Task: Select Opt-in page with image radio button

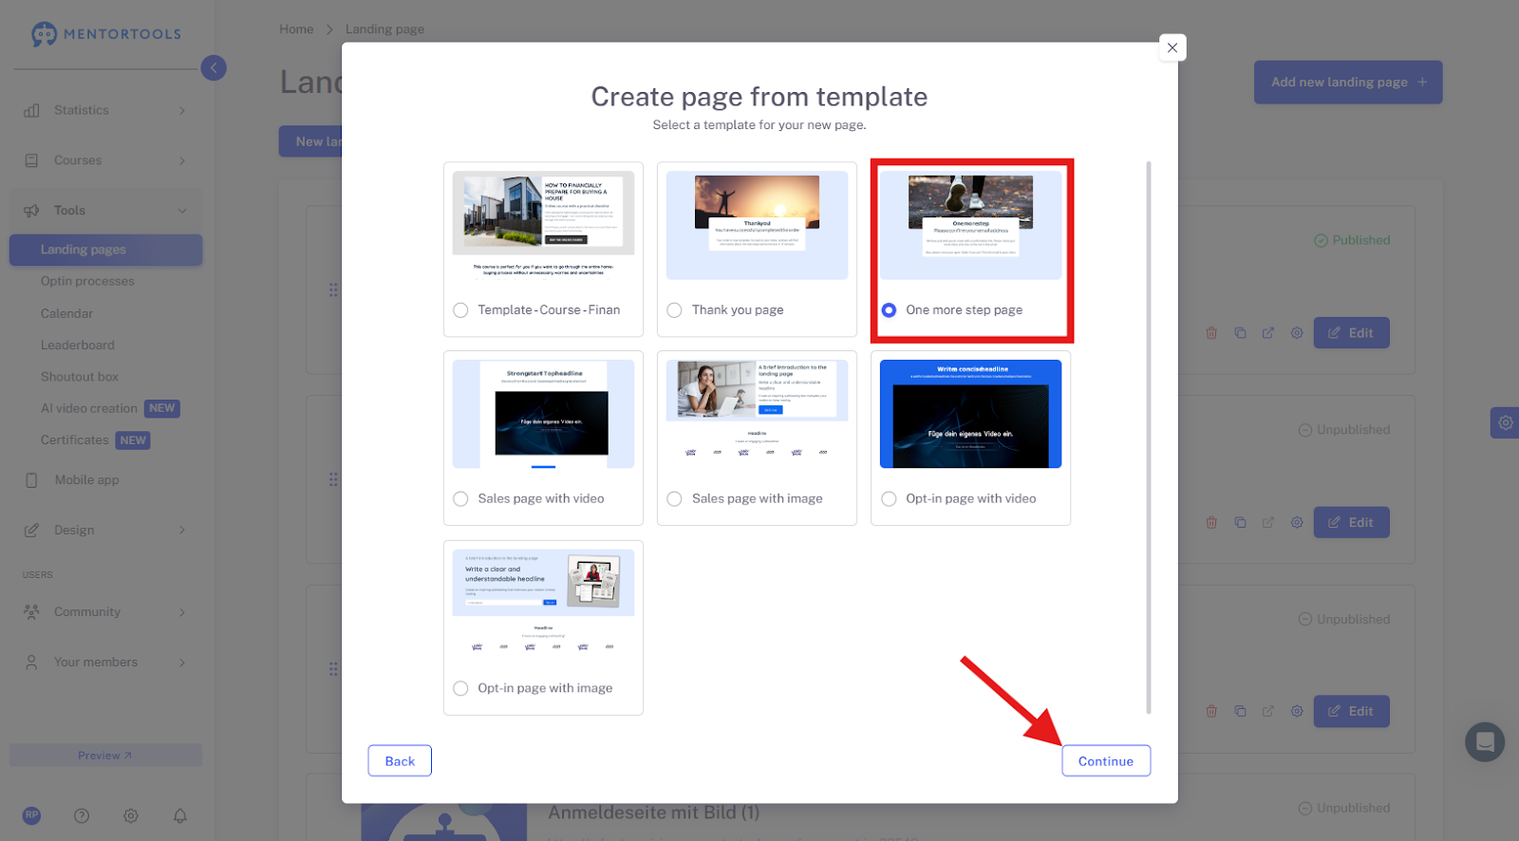Action: pos(460,688)
